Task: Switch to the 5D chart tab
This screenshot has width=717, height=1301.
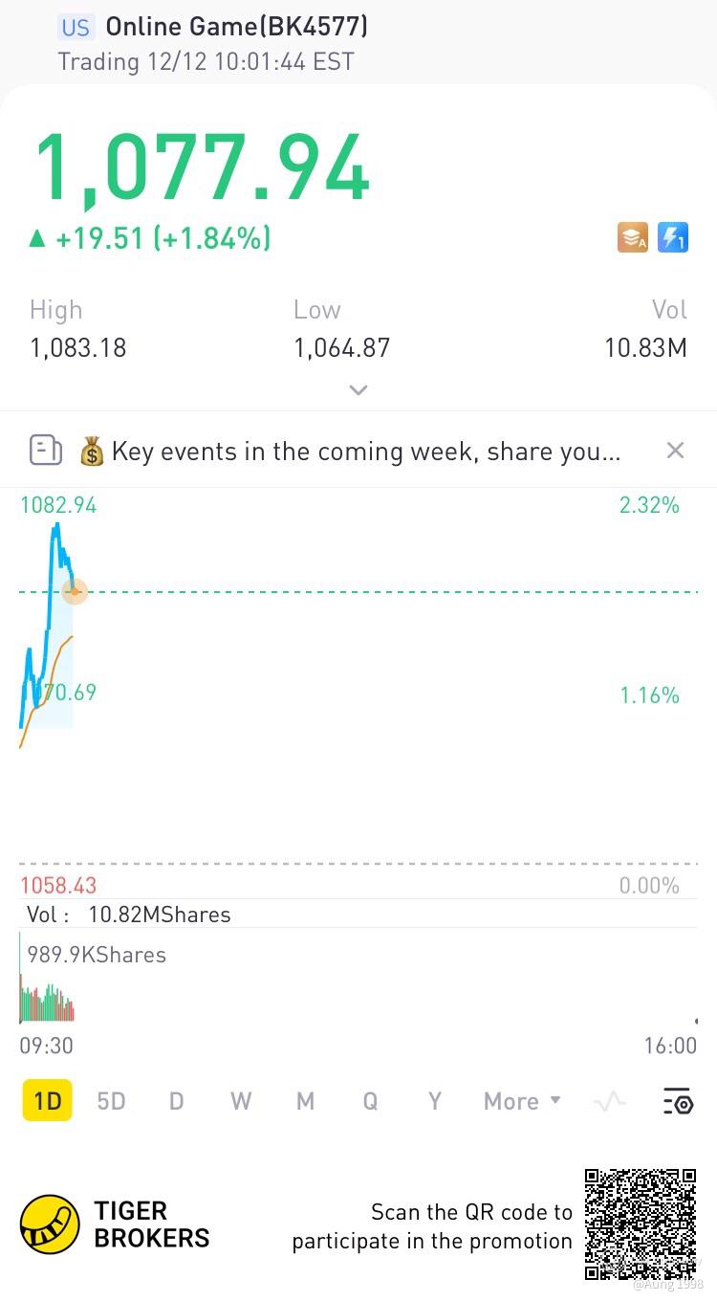Action: [x=111, y=1102]
